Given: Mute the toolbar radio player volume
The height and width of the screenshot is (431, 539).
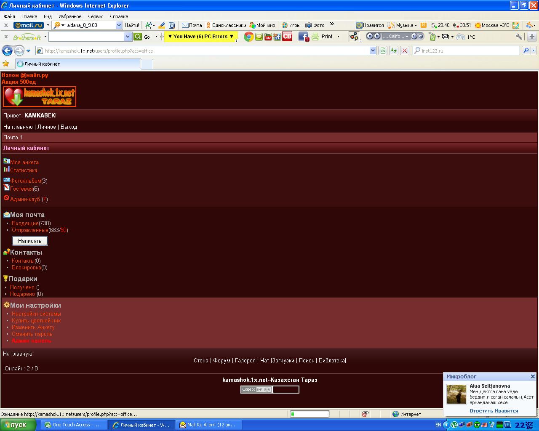Looking at the screenshot, I should 414,36.
